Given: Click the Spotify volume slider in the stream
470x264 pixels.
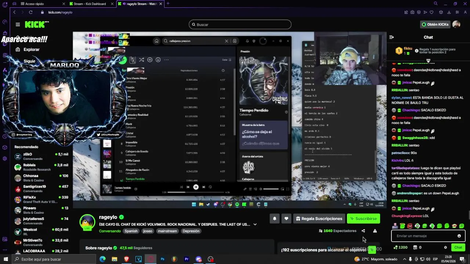Looking at the screenshot, I should 271,189.
